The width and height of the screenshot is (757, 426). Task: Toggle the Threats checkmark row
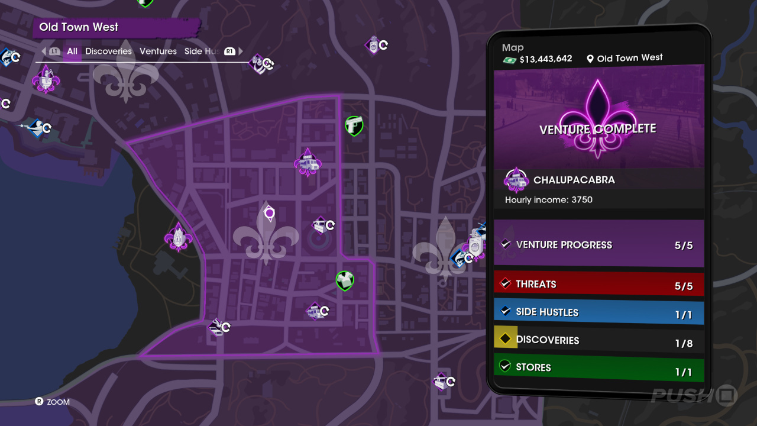pyautogui.click(x=599, y=284)
